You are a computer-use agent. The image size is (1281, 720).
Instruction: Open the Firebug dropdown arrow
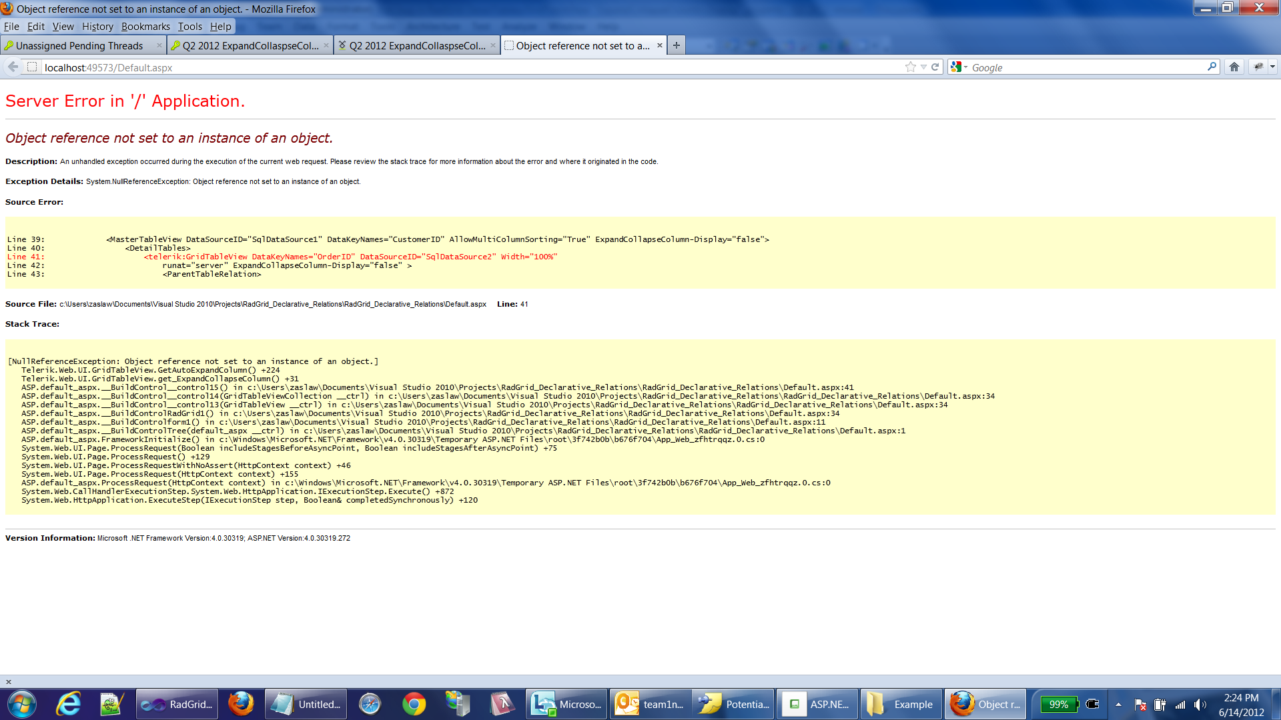pos(1272,67)
